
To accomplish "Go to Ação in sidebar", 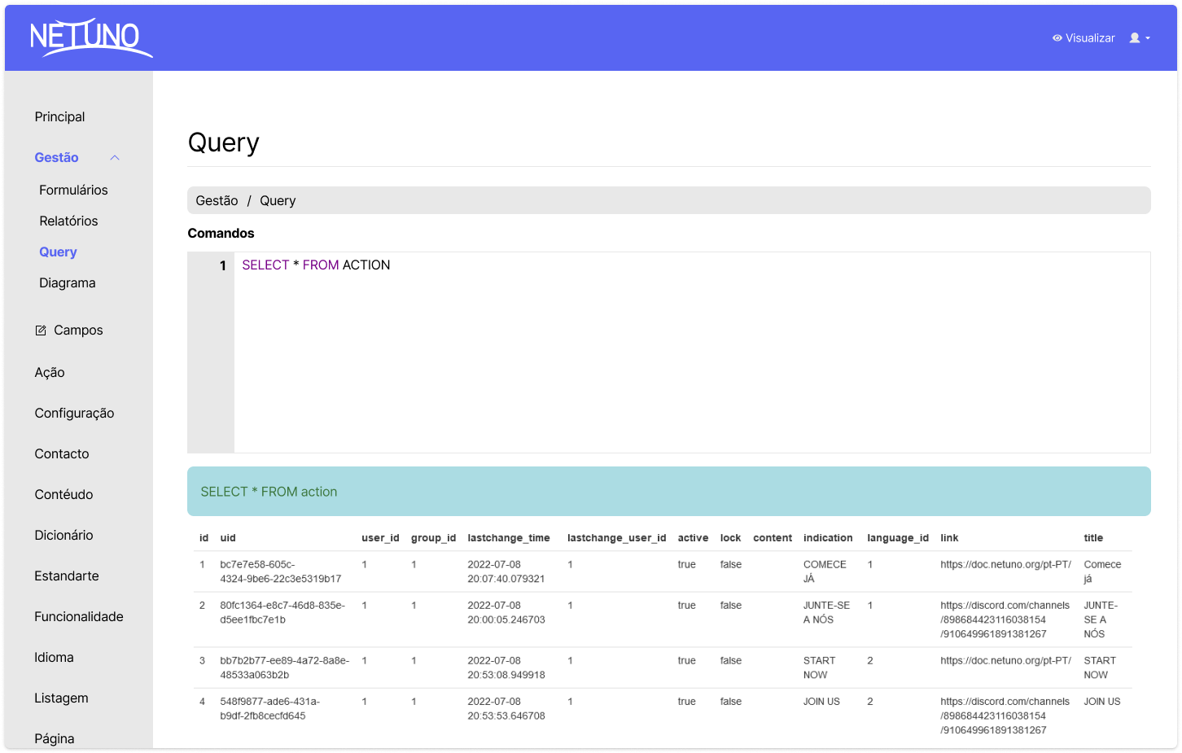I will coord(50,373).
